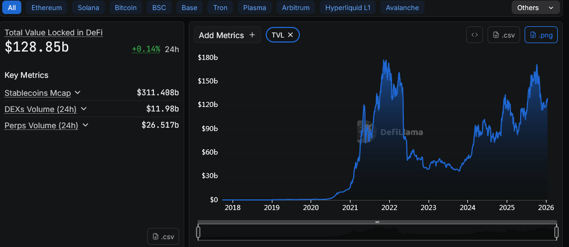Open the Add Metrics button
Screen dimensions: 569x247
[227, 35]
